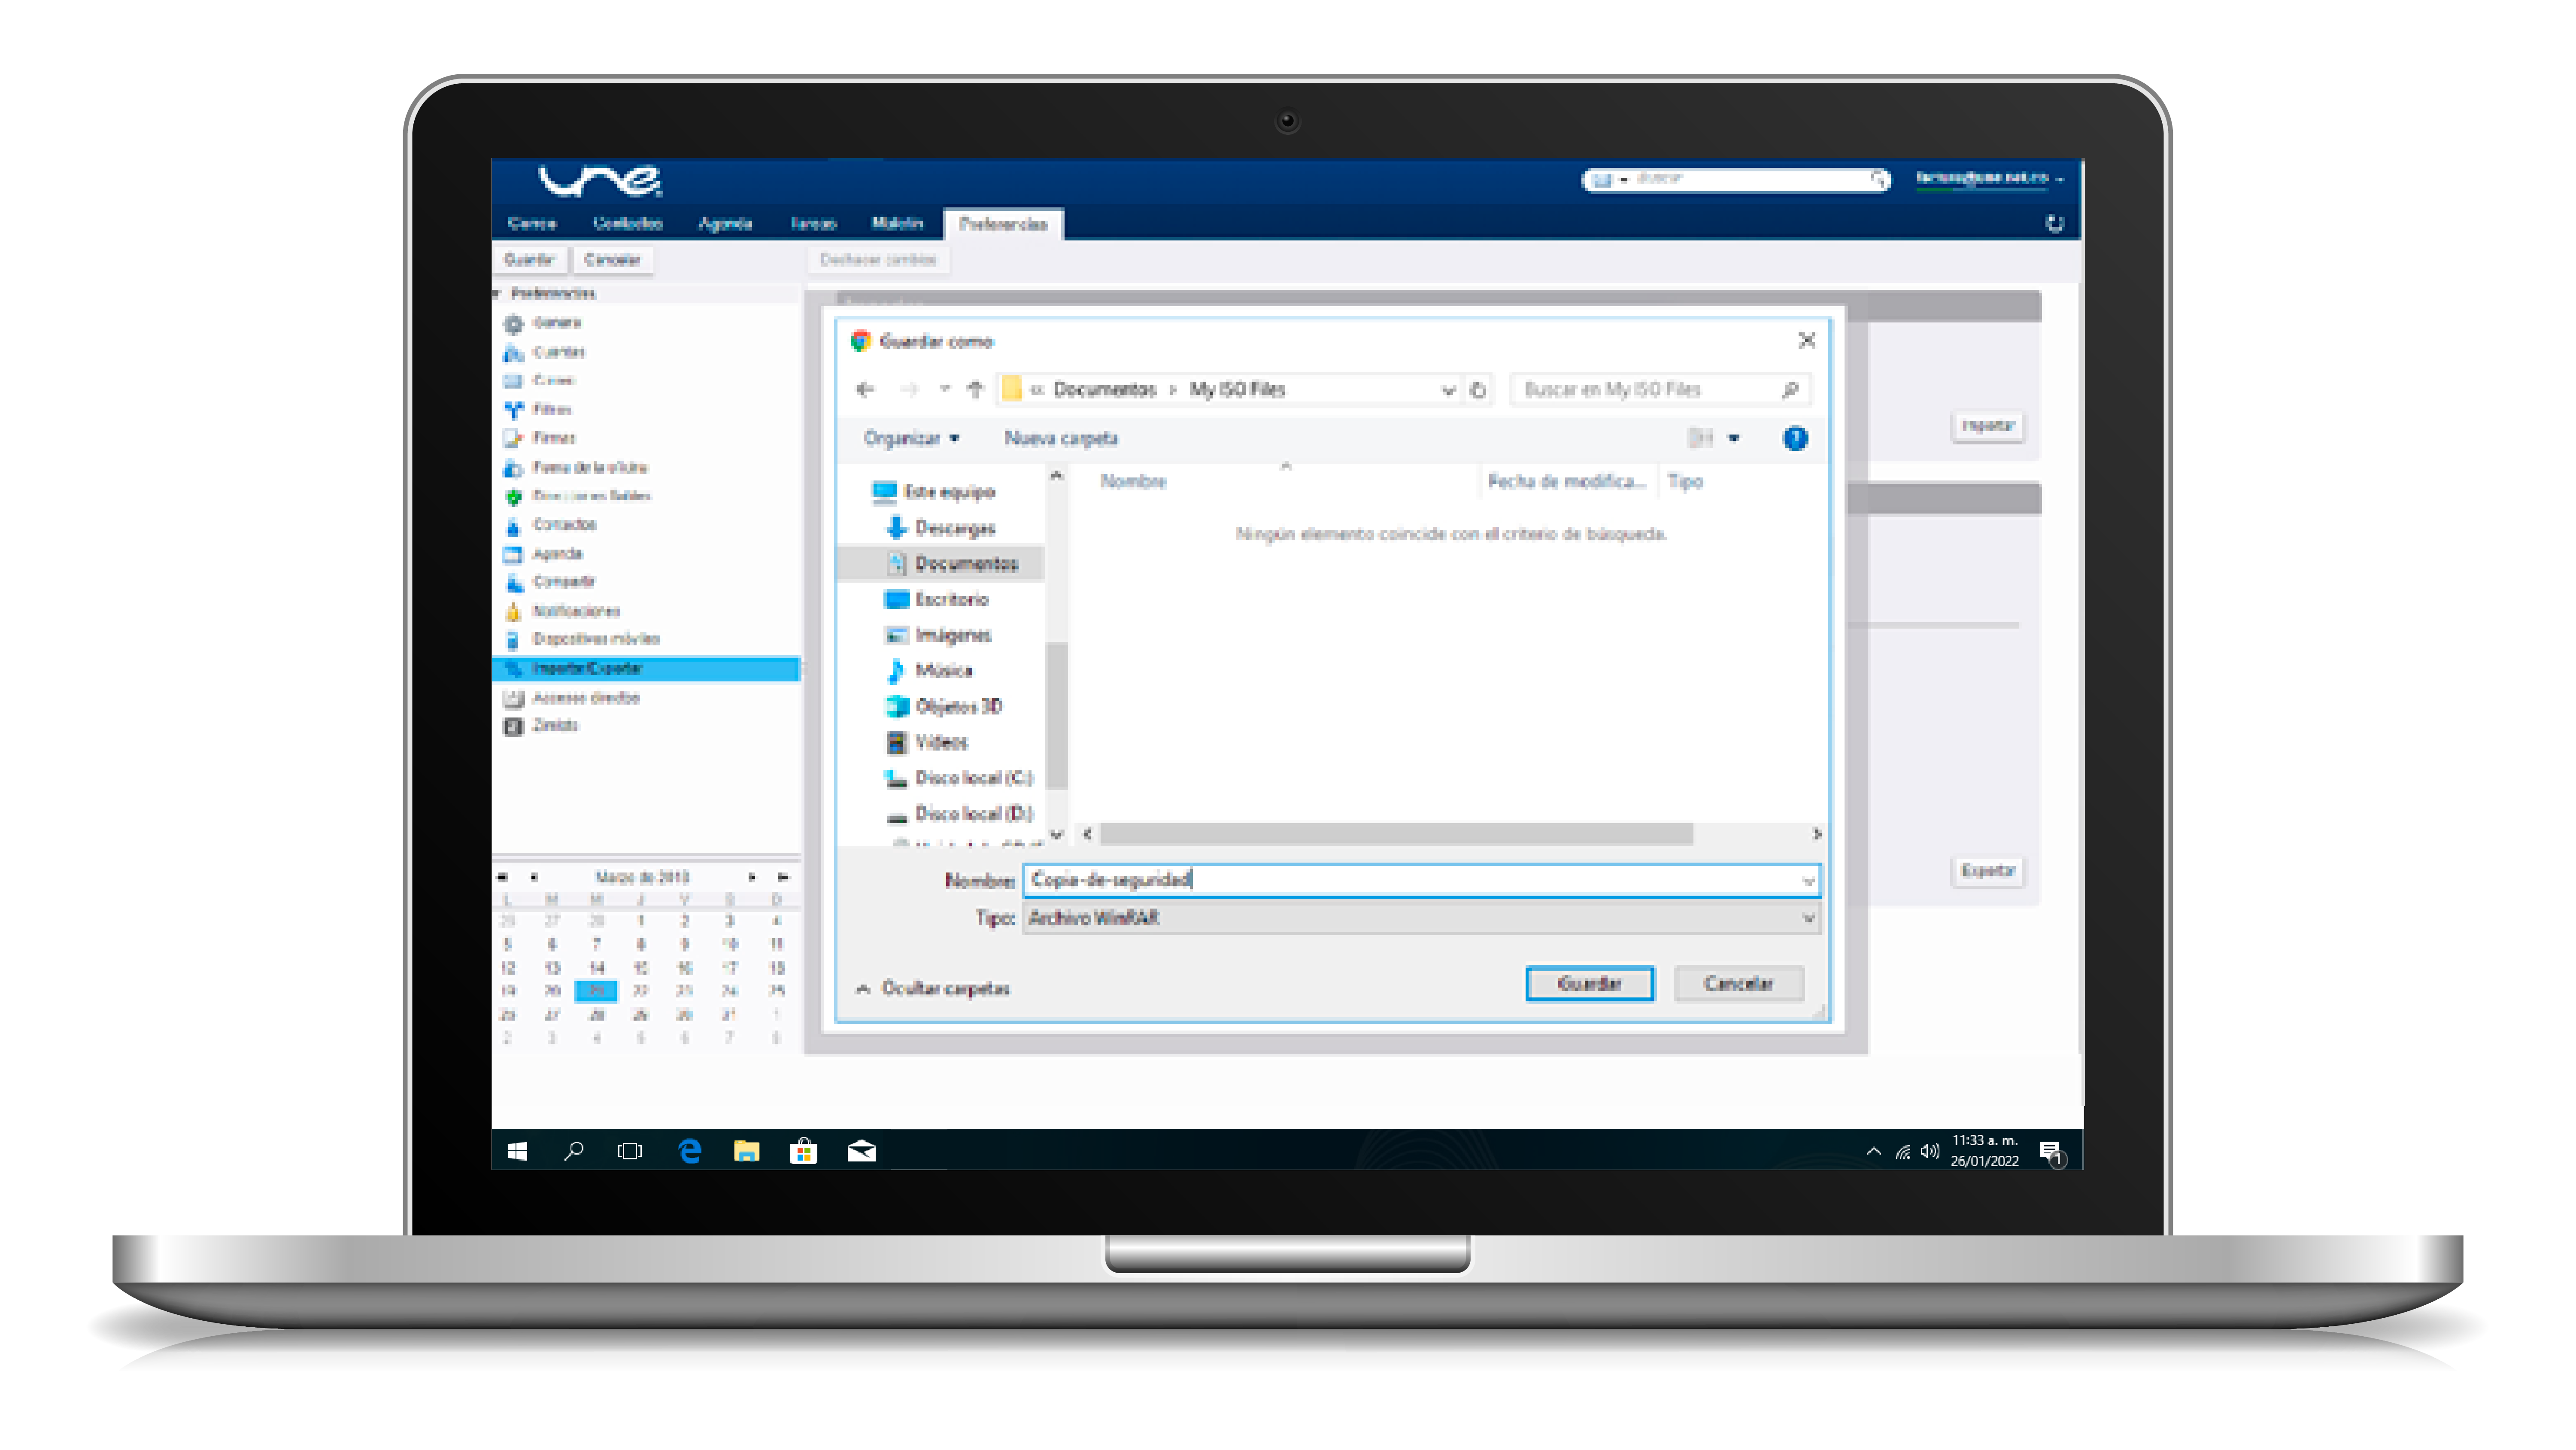Screen dimensions: 2576x1450
Task: Open Task View from the taskbar
Action: [630, 1151]
